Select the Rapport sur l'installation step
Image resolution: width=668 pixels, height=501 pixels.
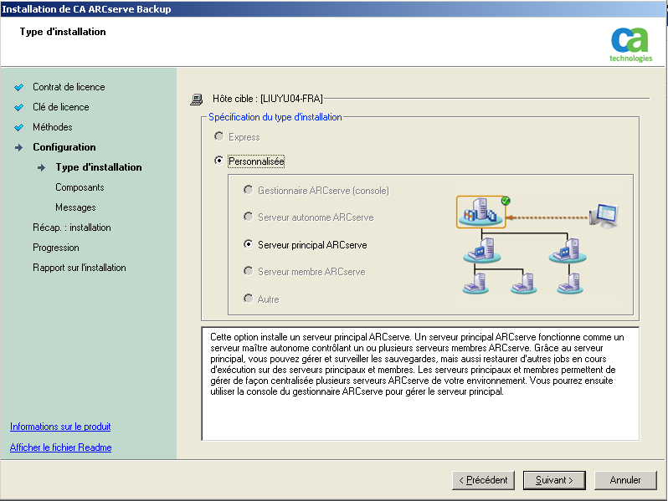pyautogui.click(x=80, y=268)
